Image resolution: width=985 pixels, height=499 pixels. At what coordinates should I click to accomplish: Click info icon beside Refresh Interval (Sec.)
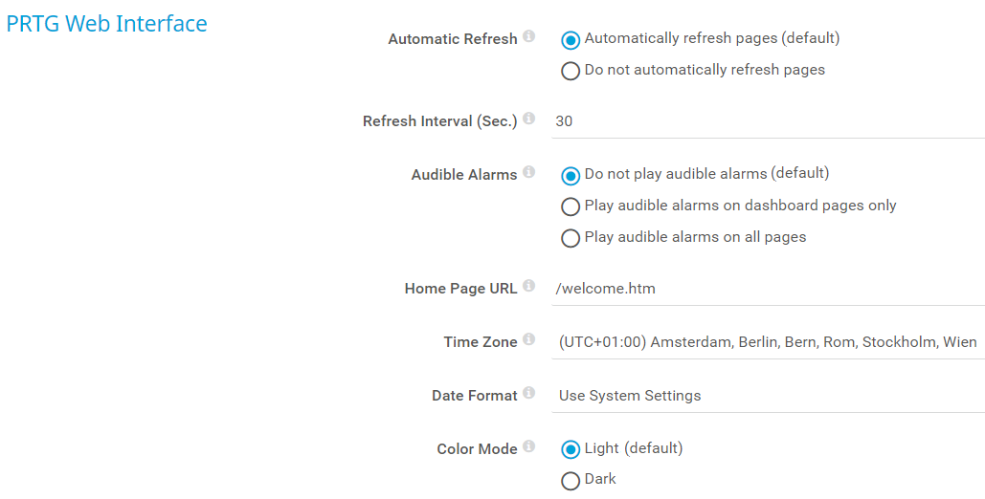coord(529,120)
